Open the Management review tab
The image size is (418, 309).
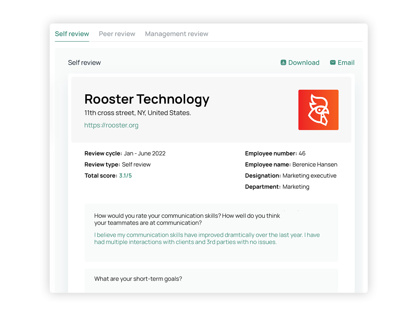(177, 34)
